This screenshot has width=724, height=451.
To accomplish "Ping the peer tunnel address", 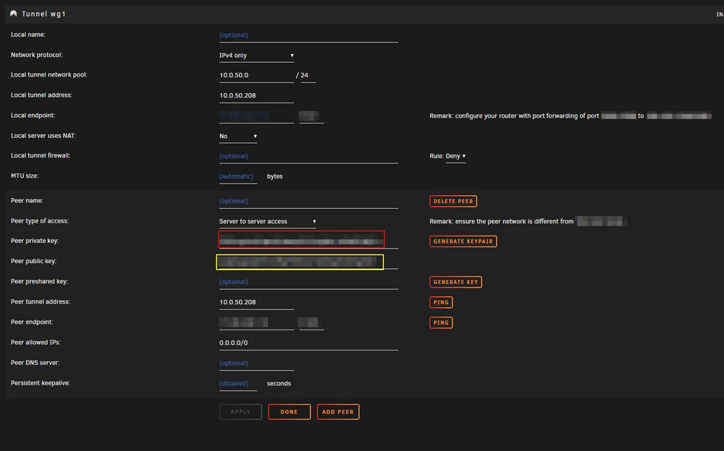I will 441,302.
